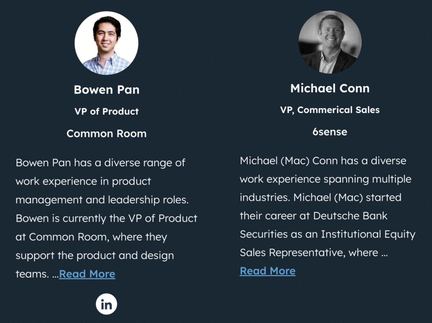Select the Michael Conn name heading
Image resolution: width=432 pixels, height=323 pixels.
(x=330, y=88)
